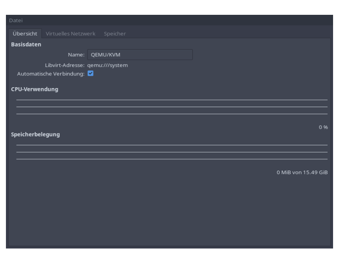Click the 0 MiB von 15.49 GiB readout

[302, 172]
